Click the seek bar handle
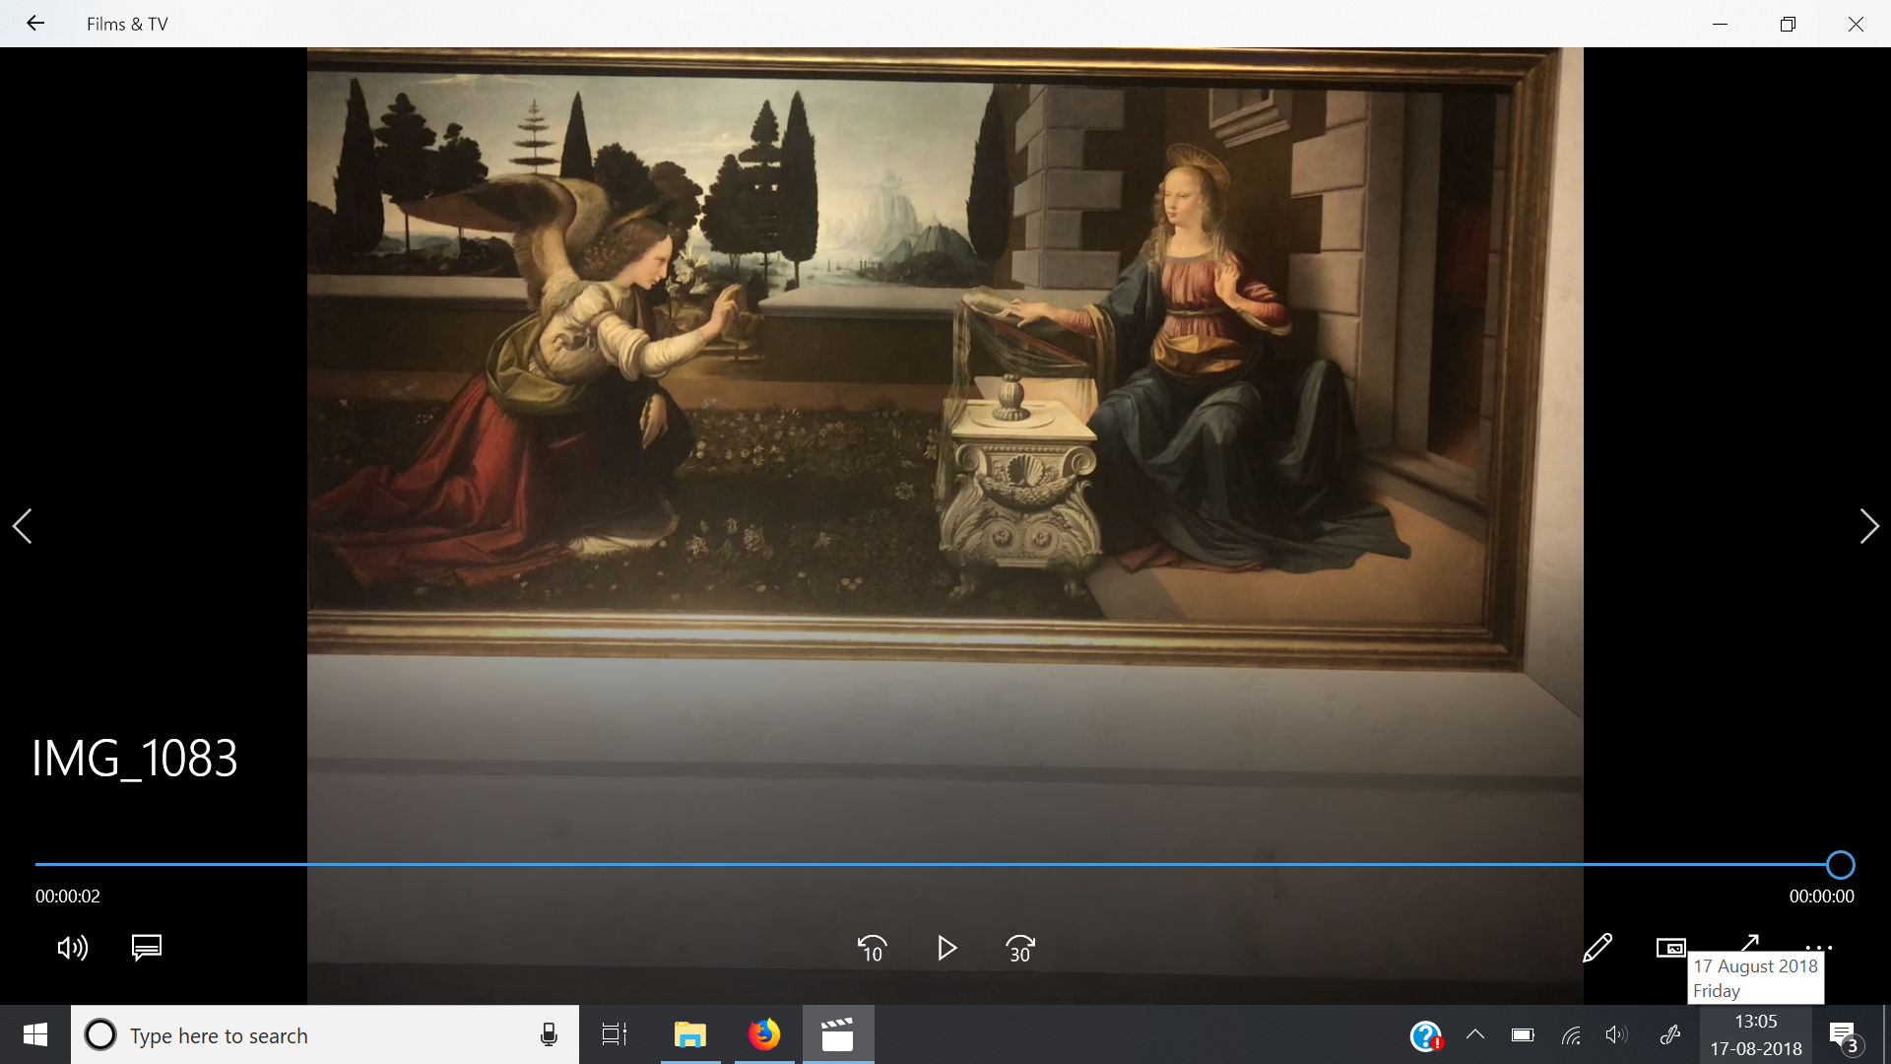This screenshot has height=1064, width=1891. (1840, 865)
